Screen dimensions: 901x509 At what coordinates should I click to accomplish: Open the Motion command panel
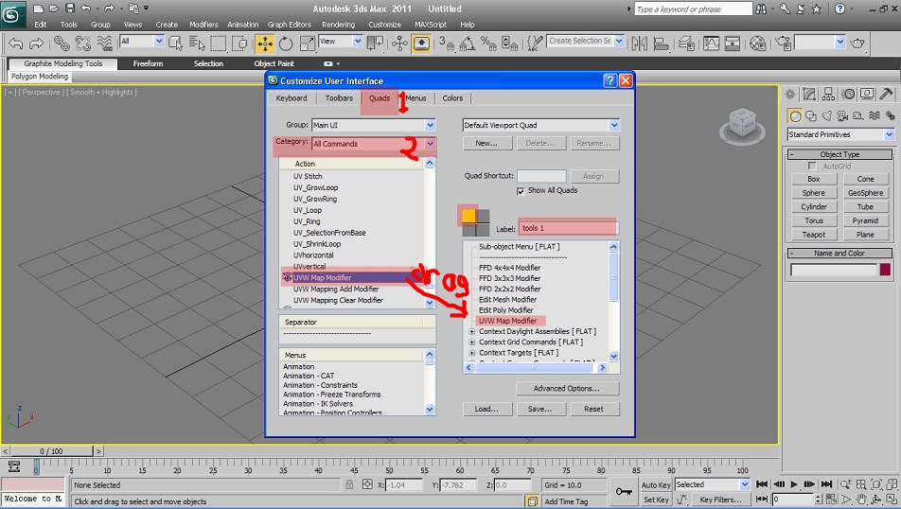click(x=848, y=95)
